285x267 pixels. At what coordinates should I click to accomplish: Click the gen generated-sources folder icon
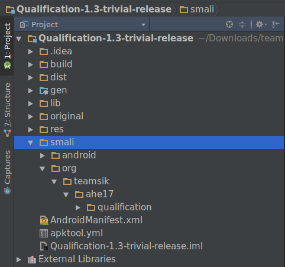pyautogui.click(x=44, y=90)
